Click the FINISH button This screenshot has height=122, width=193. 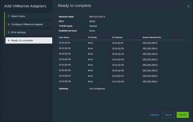(182, 115)
